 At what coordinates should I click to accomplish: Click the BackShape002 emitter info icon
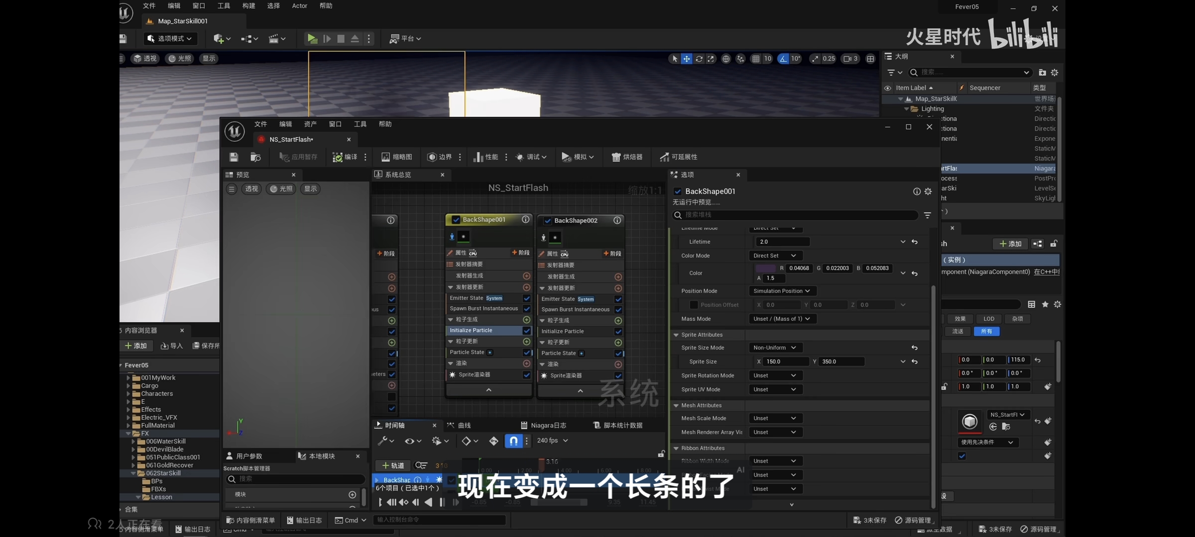pyautogui.click(x=617, y=220)
